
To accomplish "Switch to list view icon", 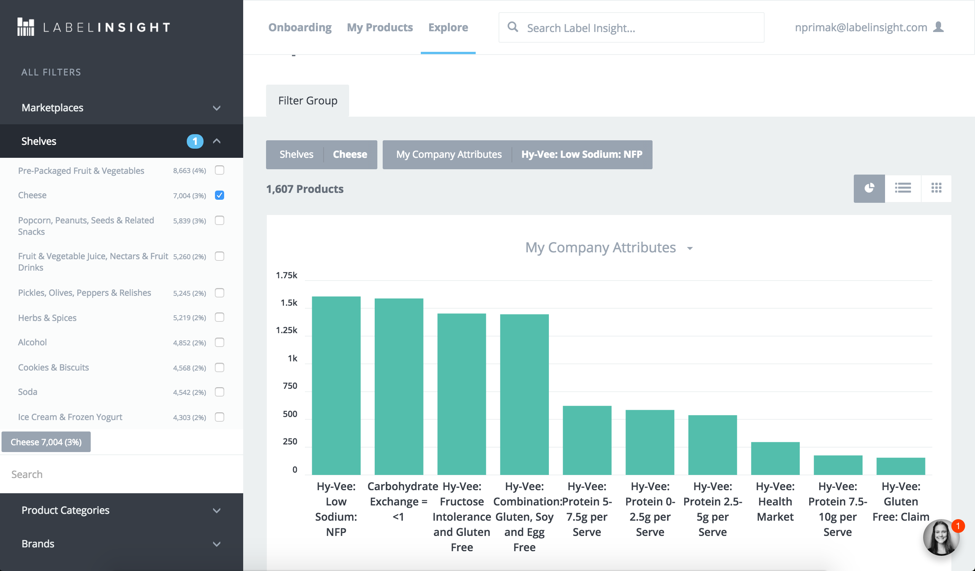I will pos(903,188).
